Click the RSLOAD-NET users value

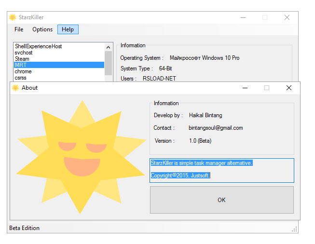[159, 79]
